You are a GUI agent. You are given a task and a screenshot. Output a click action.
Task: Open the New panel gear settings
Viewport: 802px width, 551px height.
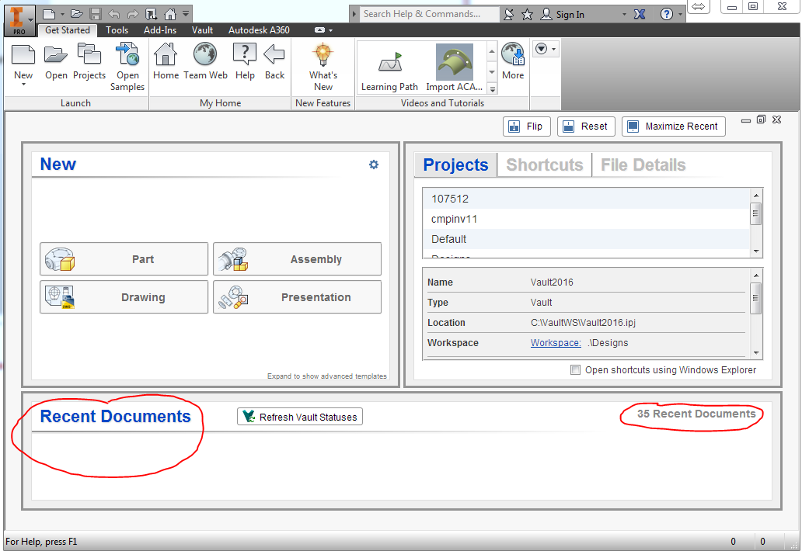coord(374,165)
